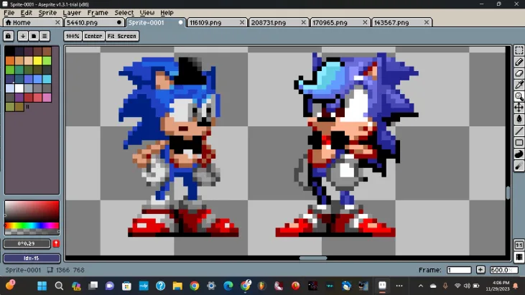
Task: Open the Help menu
Action: [167, 13]
